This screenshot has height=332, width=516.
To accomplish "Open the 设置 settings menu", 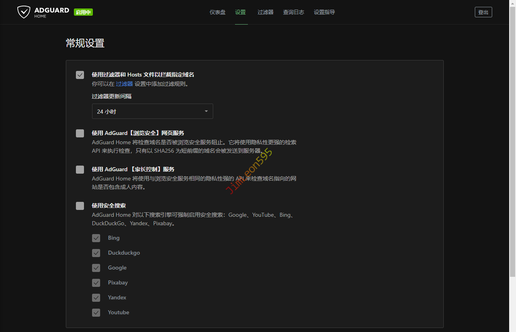I will coord(241,12).
